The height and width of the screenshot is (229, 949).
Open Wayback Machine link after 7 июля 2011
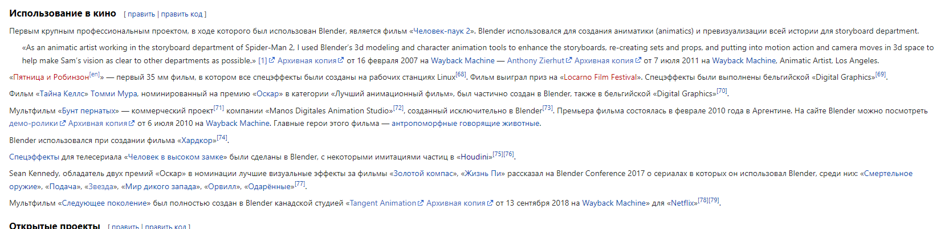pyautogui.click(x=744, y=60)
